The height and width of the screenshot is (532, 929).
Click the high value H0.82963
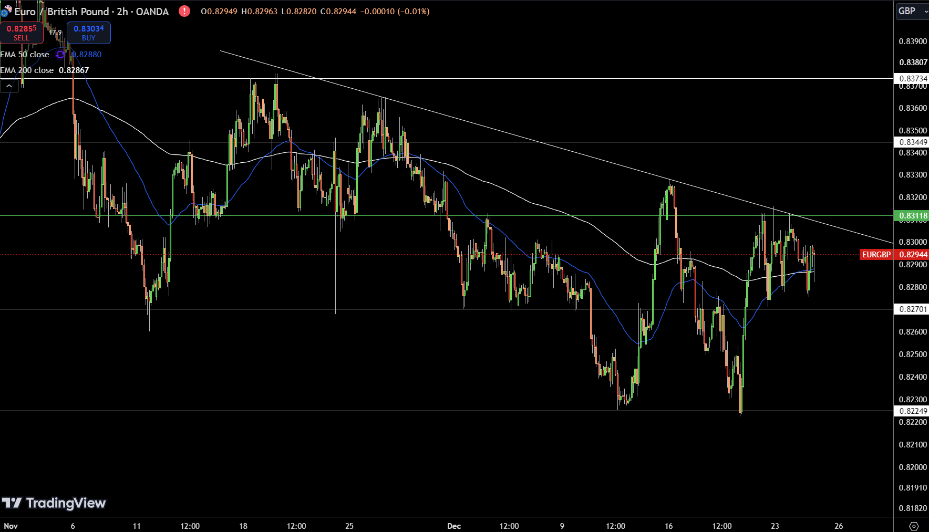coord(260,12)
